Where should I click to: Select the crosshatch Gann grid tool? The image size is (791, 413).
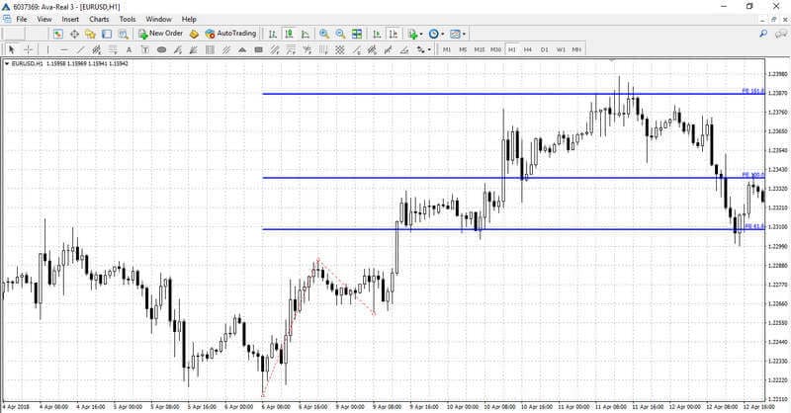click(x=340, y=49)
